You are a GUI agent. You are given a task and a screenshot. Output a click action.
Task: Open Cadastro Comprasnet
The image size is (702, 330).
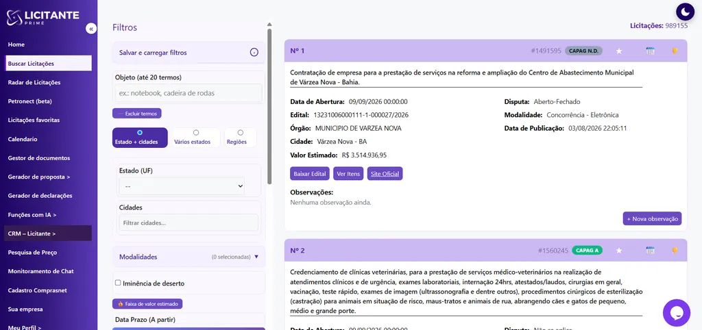pos(37,290)
